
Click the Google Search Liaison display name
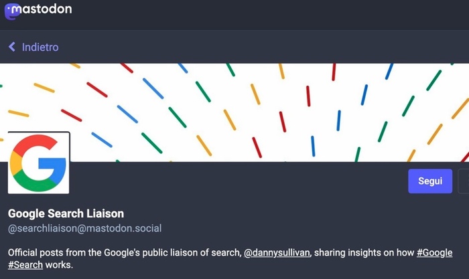click(66, 213)
